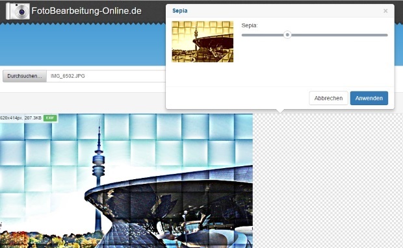The height and width of the screenshot is (248, 403).
Task: Open the file picker via Durchsuchen
Action: [x=25, y=76]
